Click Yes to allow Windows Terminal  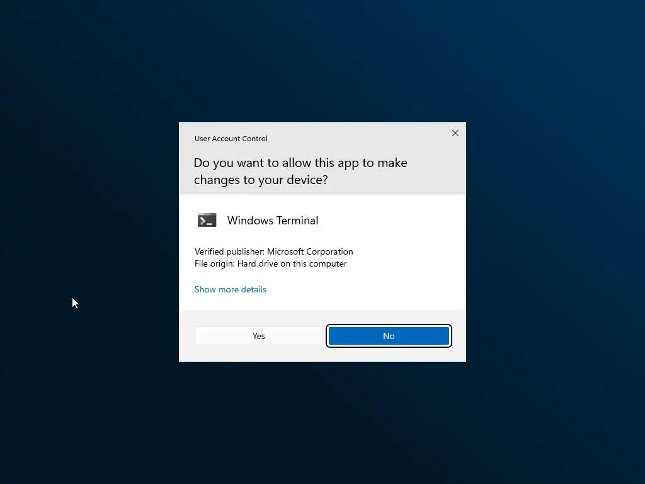[258, 336]
